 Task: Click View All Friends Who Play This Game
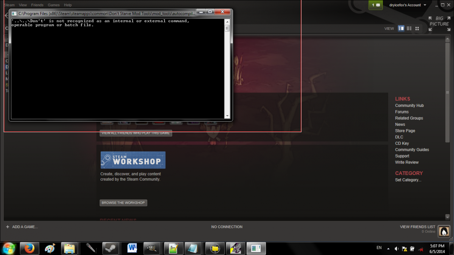point(136,133)
